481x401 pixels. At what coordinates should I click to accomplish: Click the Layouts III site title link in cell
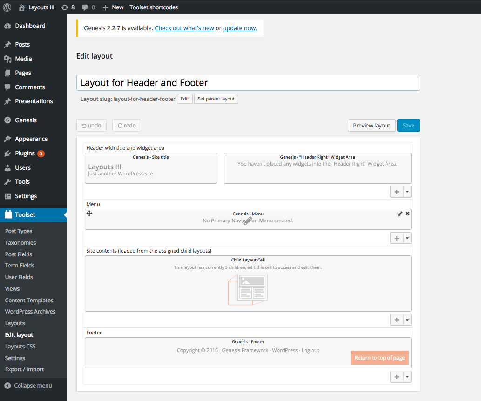(x=105, y=167)
